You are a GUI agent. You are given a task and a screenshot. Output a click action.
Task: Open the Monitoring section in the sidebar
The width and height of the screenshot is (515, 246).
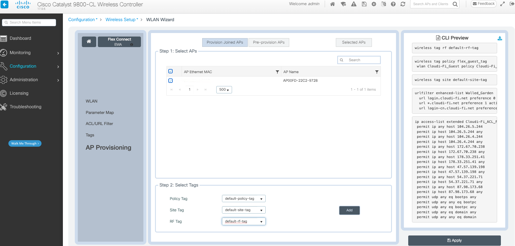20,53
